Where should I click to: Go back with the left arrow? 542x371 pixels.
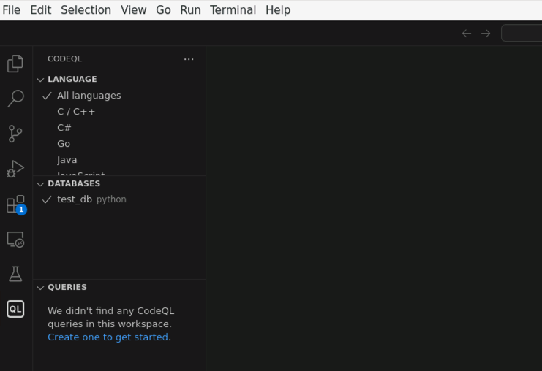click(x=467, y=34)
